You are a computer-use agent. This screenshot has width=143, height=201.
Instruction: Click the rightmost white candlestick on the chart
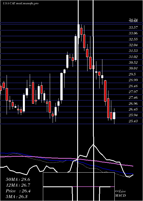coord(114,116)
